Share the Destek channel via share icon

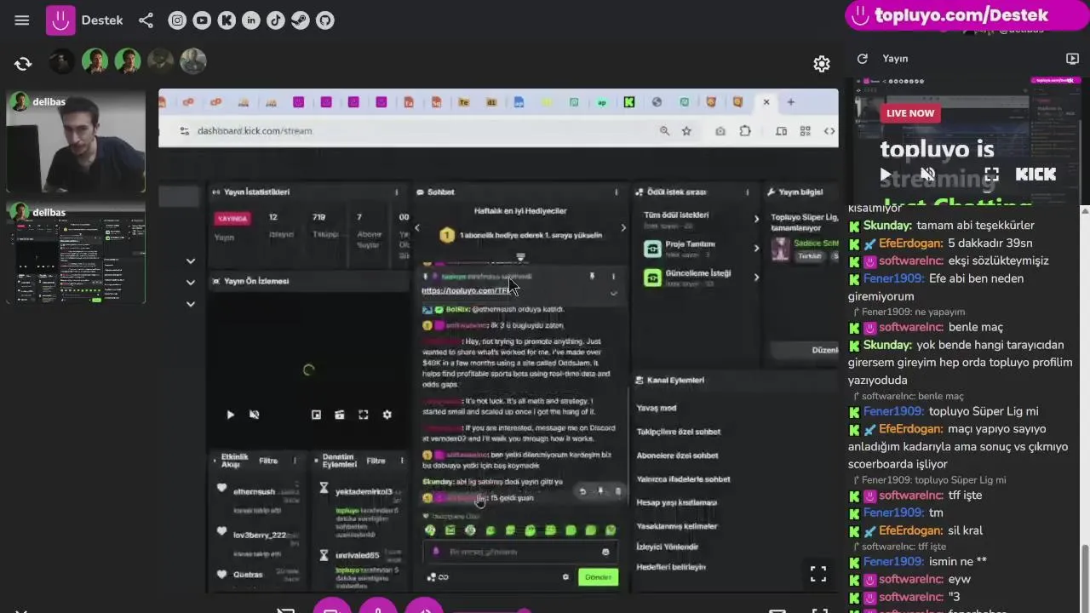pos(146,20)
